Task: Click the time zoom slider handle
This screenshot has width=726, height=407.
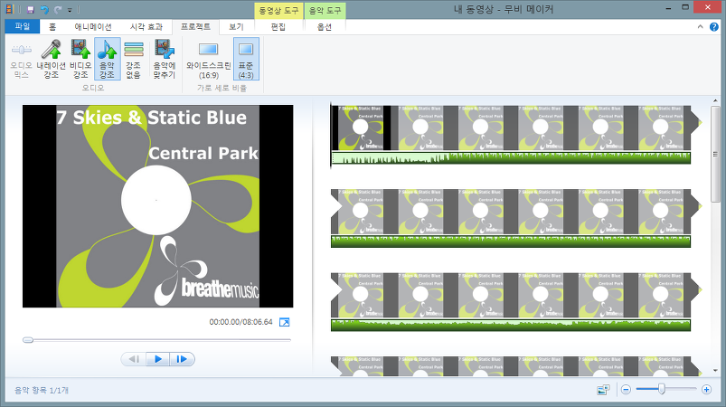Action: [662, 390]
